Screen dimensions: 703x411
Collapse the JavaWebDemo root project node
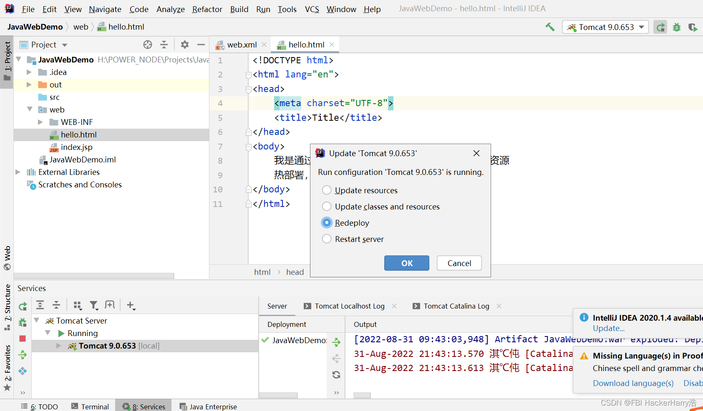(19, 60)
